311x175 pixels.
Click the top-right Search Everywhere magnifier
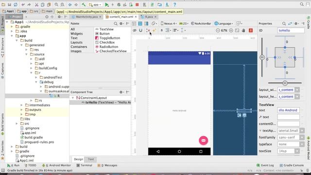point(302,4)
